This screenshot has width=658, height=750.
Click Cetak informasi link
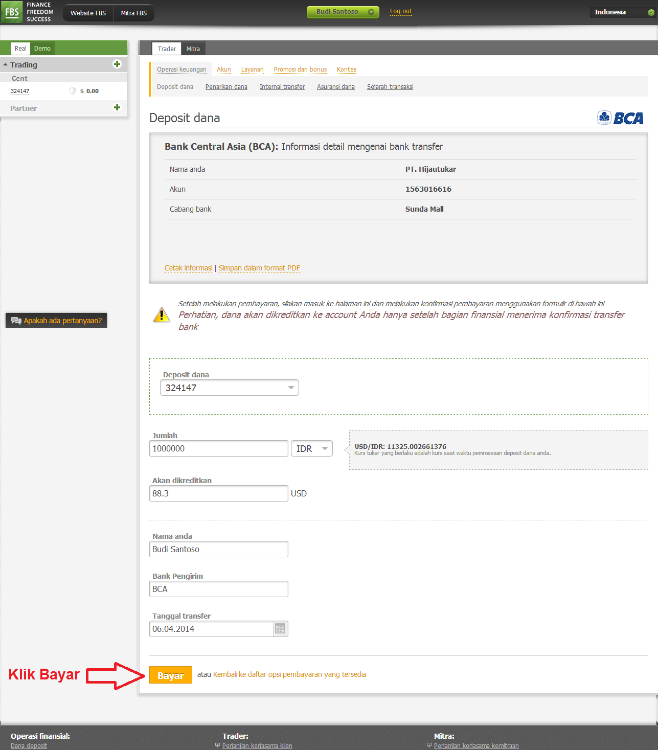(188, 268)
